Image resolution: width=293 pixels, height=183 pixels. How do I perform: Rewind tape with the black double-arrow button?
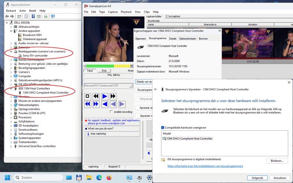pyautogui.click(x=96, y=96)
